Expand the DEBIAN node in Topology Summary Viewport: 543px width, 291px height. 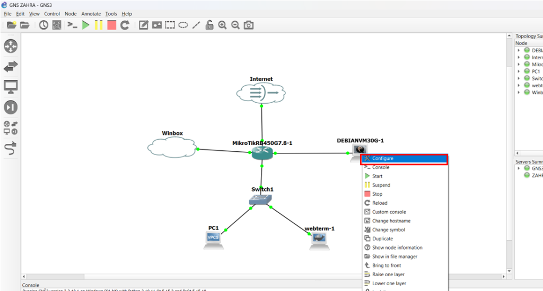tap(519, 50)
